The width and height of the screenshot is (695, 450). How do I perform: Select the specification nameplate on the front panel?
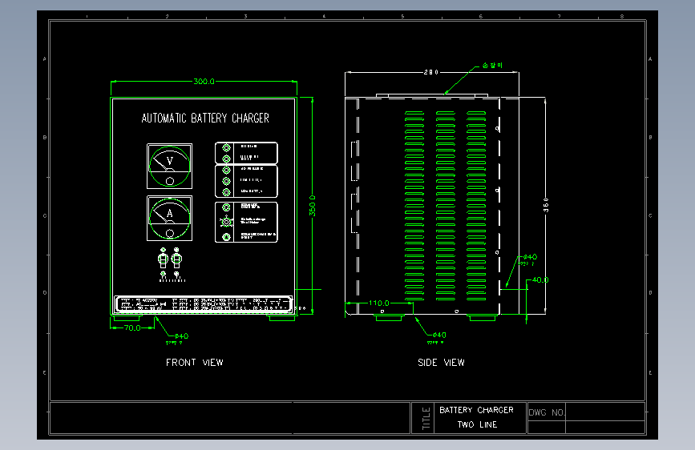pyautogui.click(x=204, y=304)
